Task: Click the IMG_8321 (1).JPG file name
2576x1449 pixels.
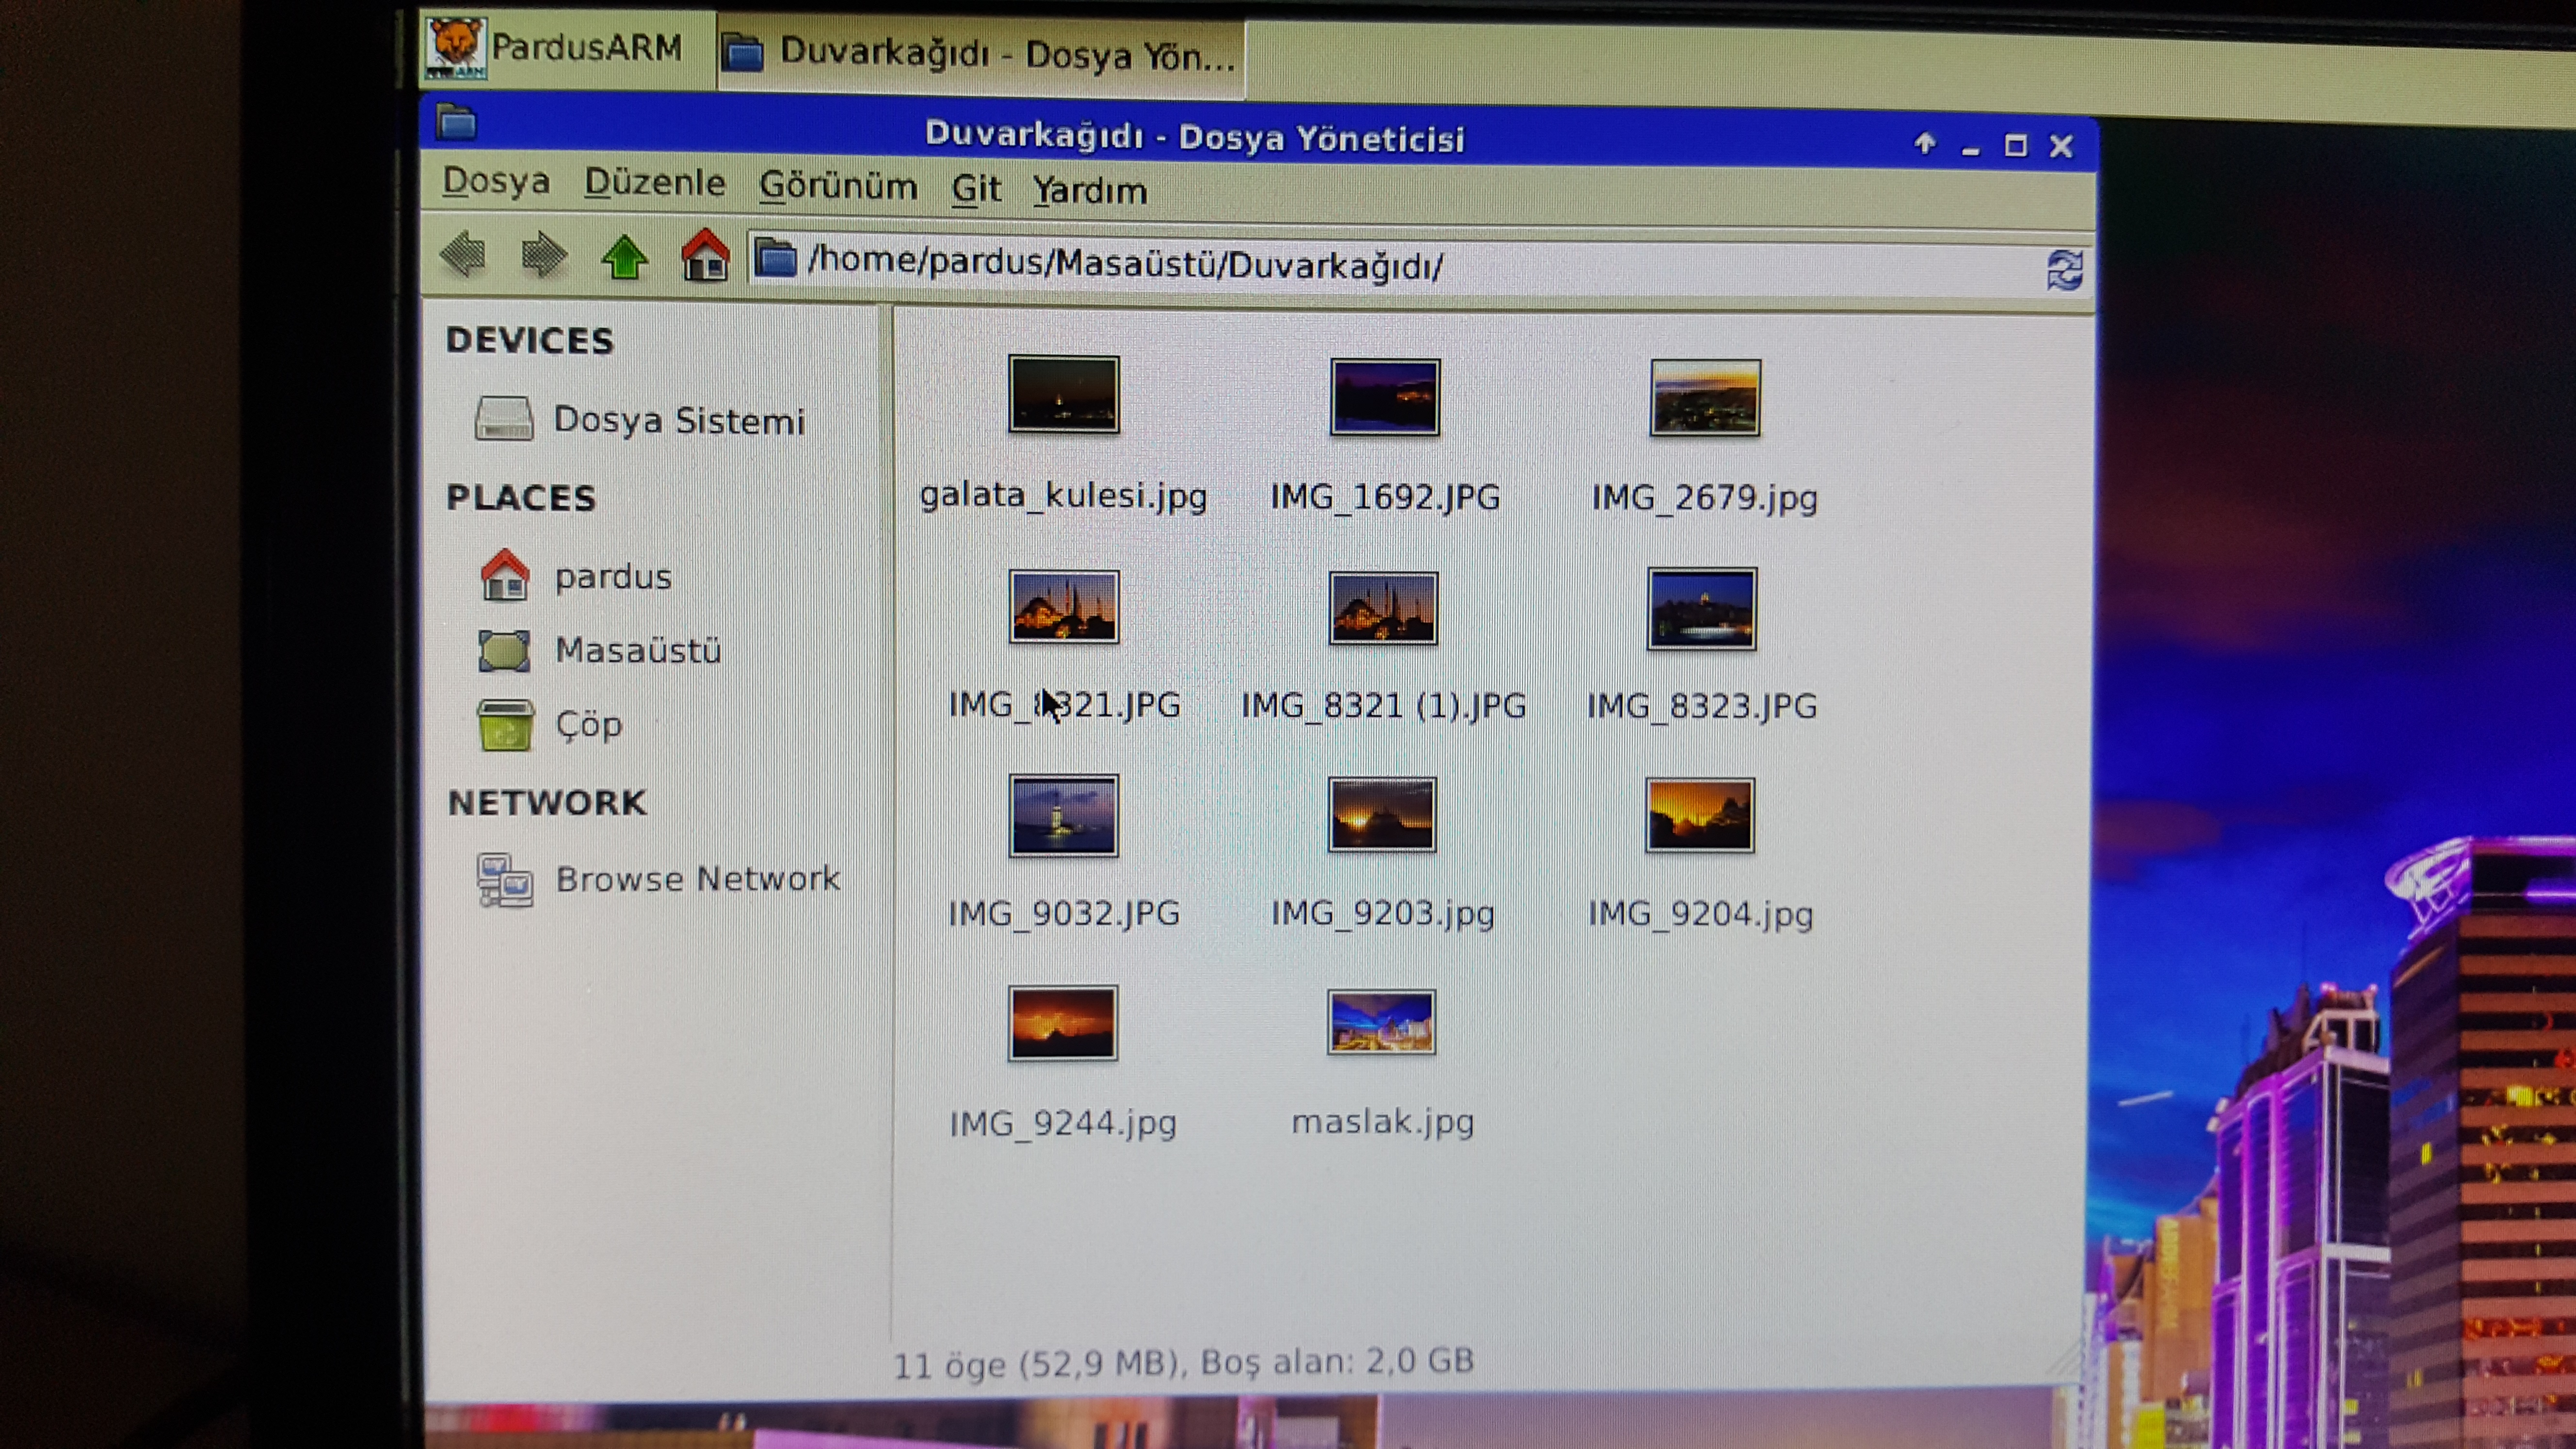Action: (1384, 706)
